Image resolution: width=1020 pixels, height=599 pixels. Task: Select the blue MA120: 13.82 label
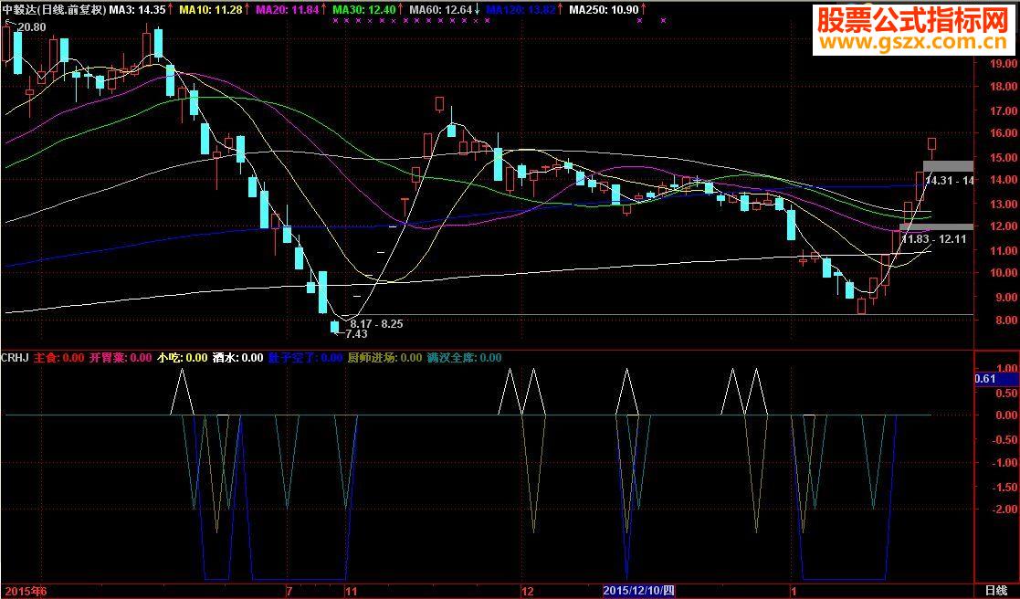coord(521,10)
